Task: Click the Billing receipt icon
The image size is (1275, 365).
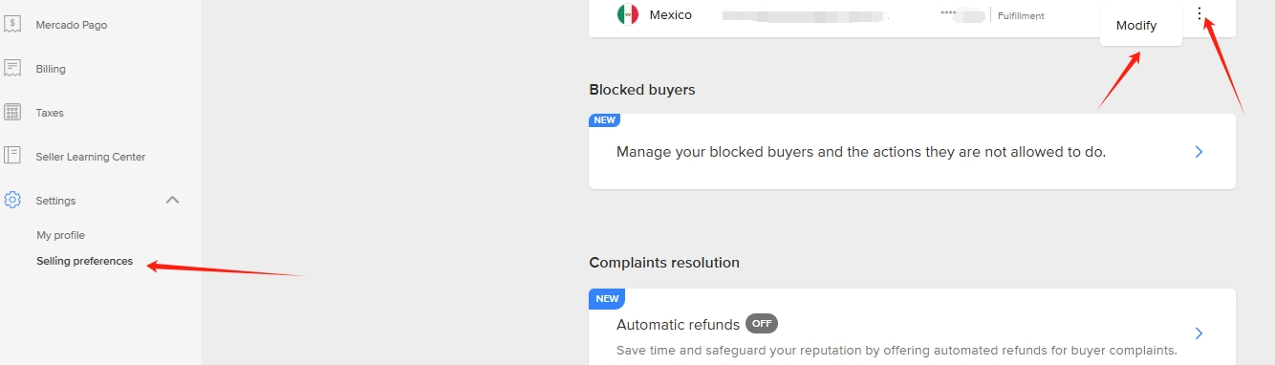Action: click(x=12, y=69)
